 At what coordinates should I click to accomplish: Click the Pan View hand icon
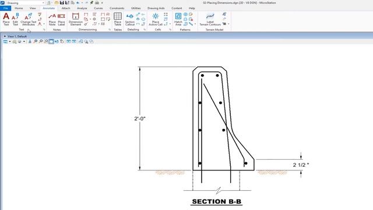62,41
